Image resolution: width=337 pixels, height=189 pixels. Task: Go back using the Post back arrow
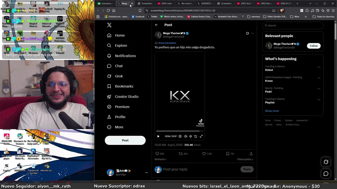[x=156, y=25]
